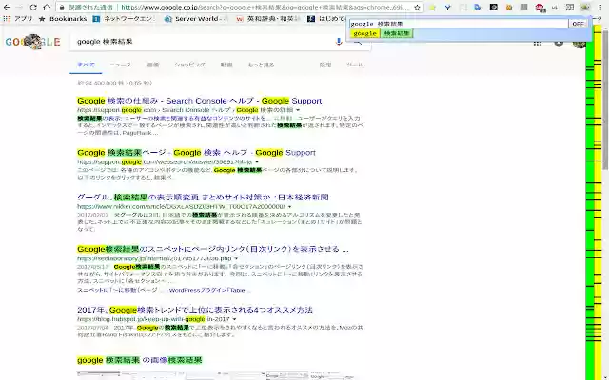Viewport: 609px width, 380px height.
Task: Expand dropdown arrow next to first support.google.com result
Action: tap(298, 110)
